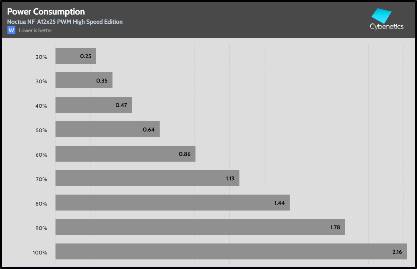This screenshot has height=269, width=417.
Task: Select the 100% bar showing 2.16
Action: pos(231,251)
